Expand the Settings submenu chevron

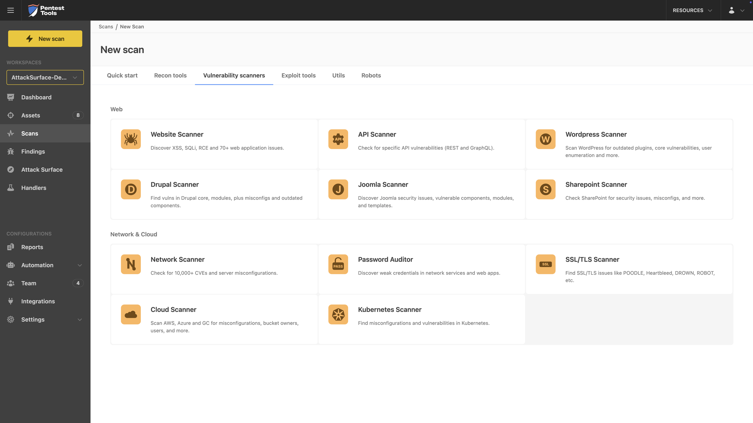point(80,320)
